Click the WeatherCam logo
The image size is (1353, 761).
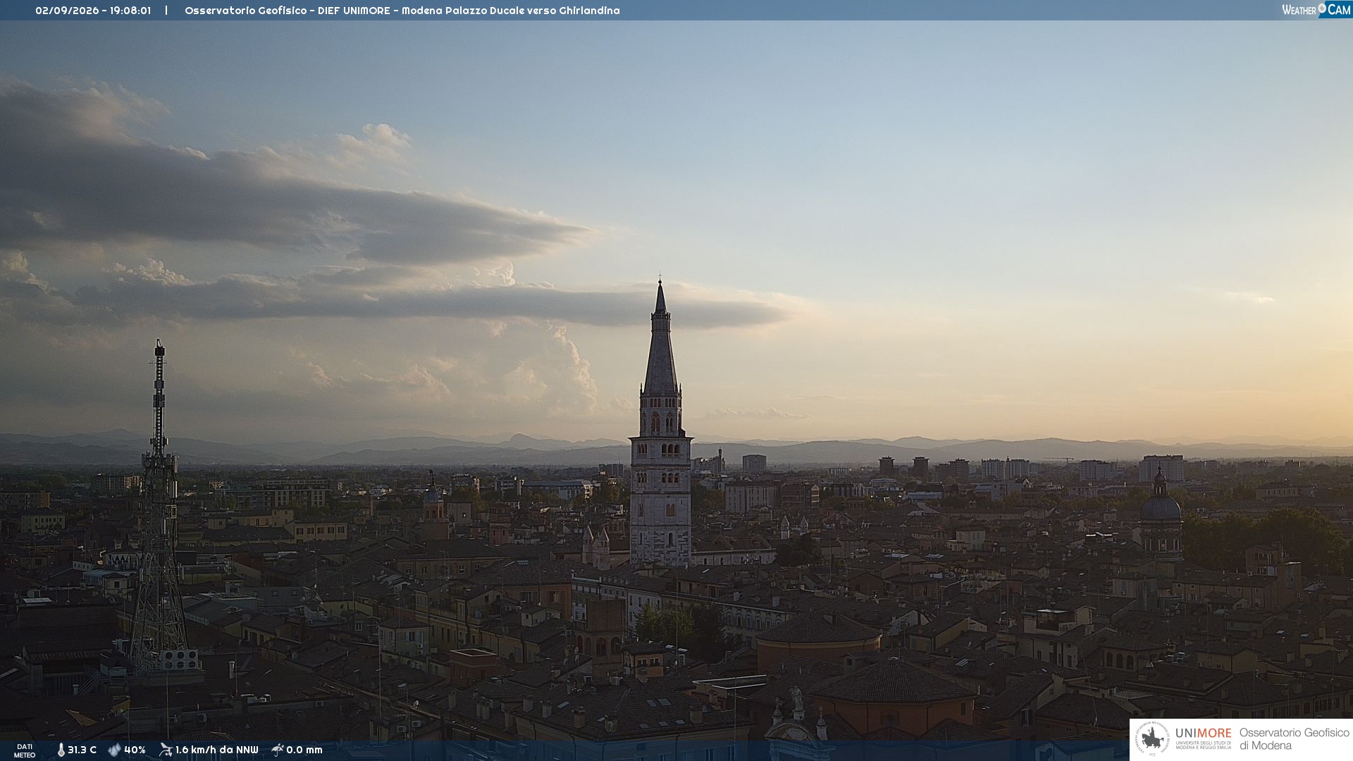1316,10
